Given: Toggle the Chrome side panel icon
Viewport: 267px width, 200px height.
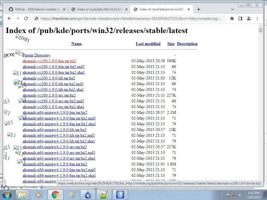Looking at the screenshot, I should coord(240,18).
